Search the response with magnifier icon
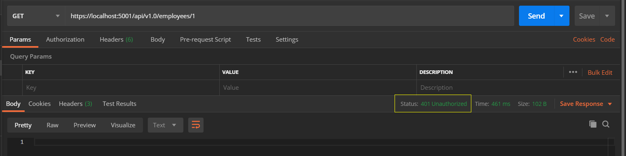This screenshot has width=626, height=156. point(606,124)
